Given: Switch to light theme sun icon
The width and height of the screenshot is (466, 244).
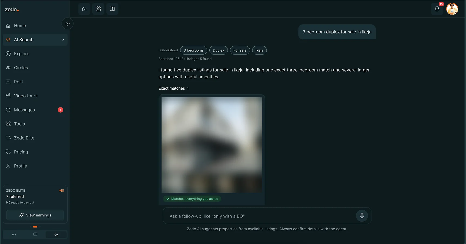Looking at the screenshot, I should click(14, 235).
